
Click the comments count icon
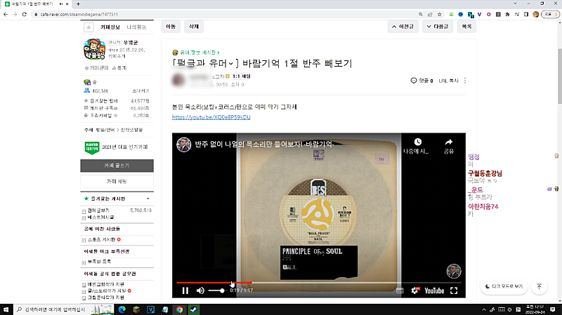coord(414,81)
